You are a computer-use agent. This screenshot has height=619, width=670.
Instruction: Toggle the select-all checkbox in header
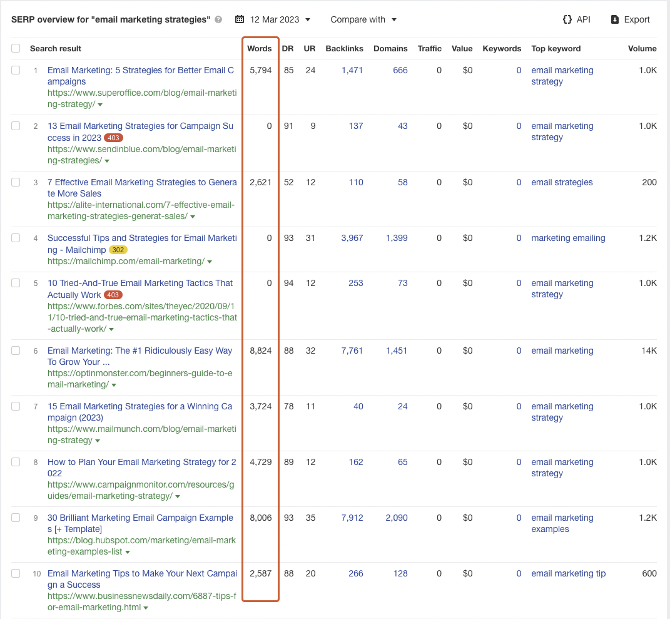(16, 48)
